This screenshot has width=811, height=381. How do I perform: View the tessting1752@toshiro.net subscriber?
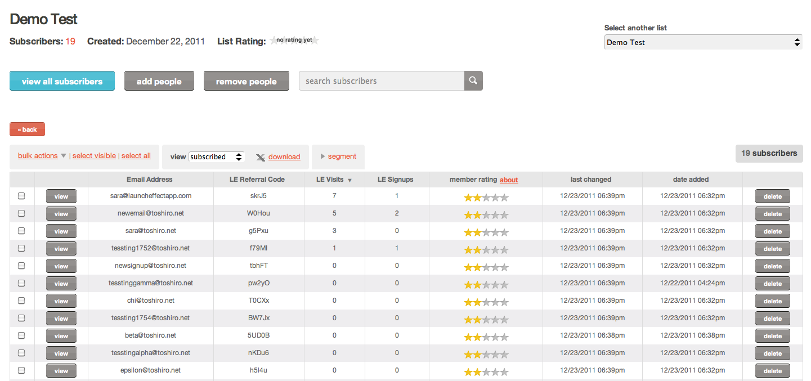click(61, 249)
